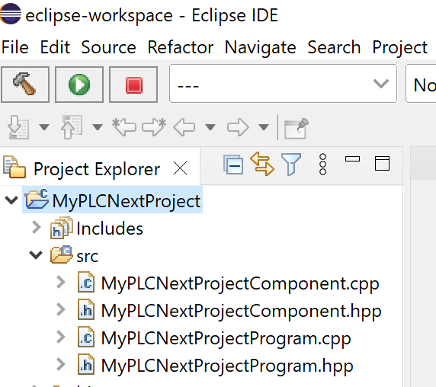Open the Edit menu
This screenshot has width=436, height=387.
pos(55,47)
